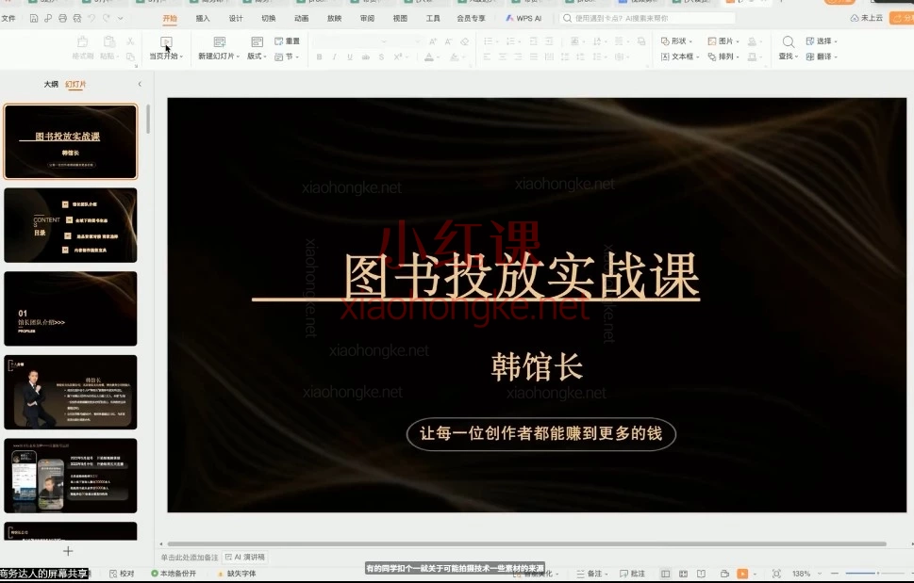The image size is (914, 583).
Task: Toggle Strikethrough formatting
Action: (365, 57)
